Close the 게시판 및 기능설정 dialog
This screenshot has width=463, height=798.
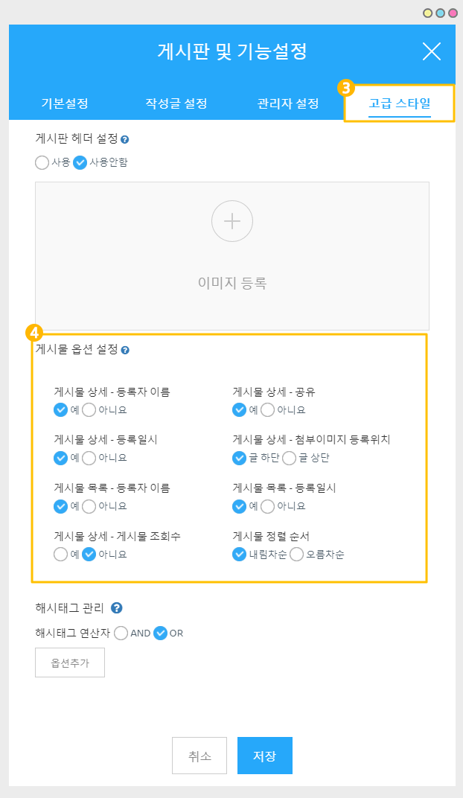click(x=432, y=51)
